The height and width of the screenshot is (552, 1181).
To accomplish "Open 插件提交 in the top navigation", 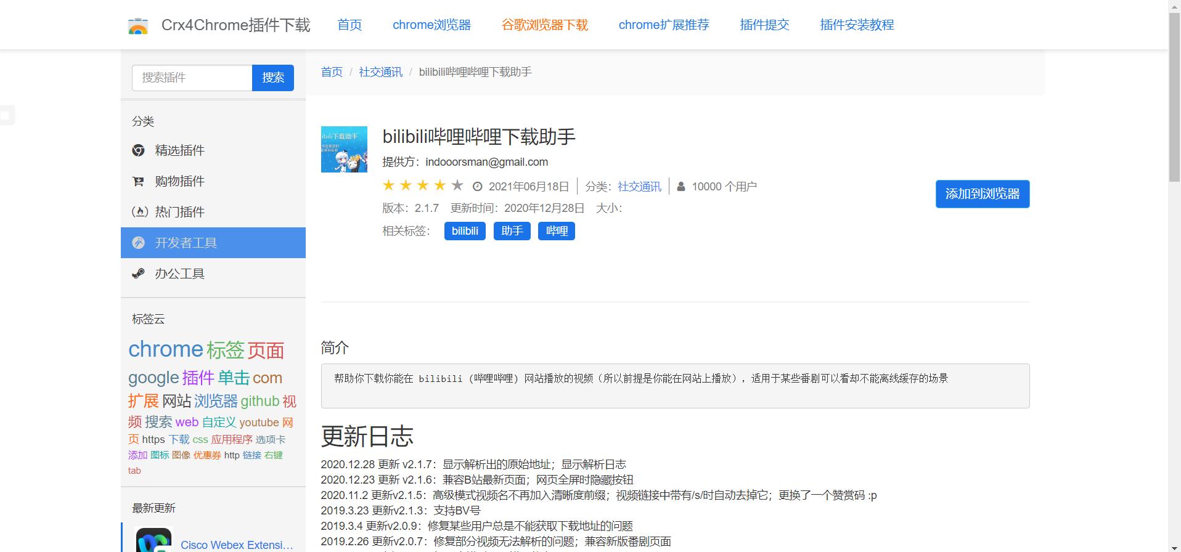I will (x=764, y=25).
